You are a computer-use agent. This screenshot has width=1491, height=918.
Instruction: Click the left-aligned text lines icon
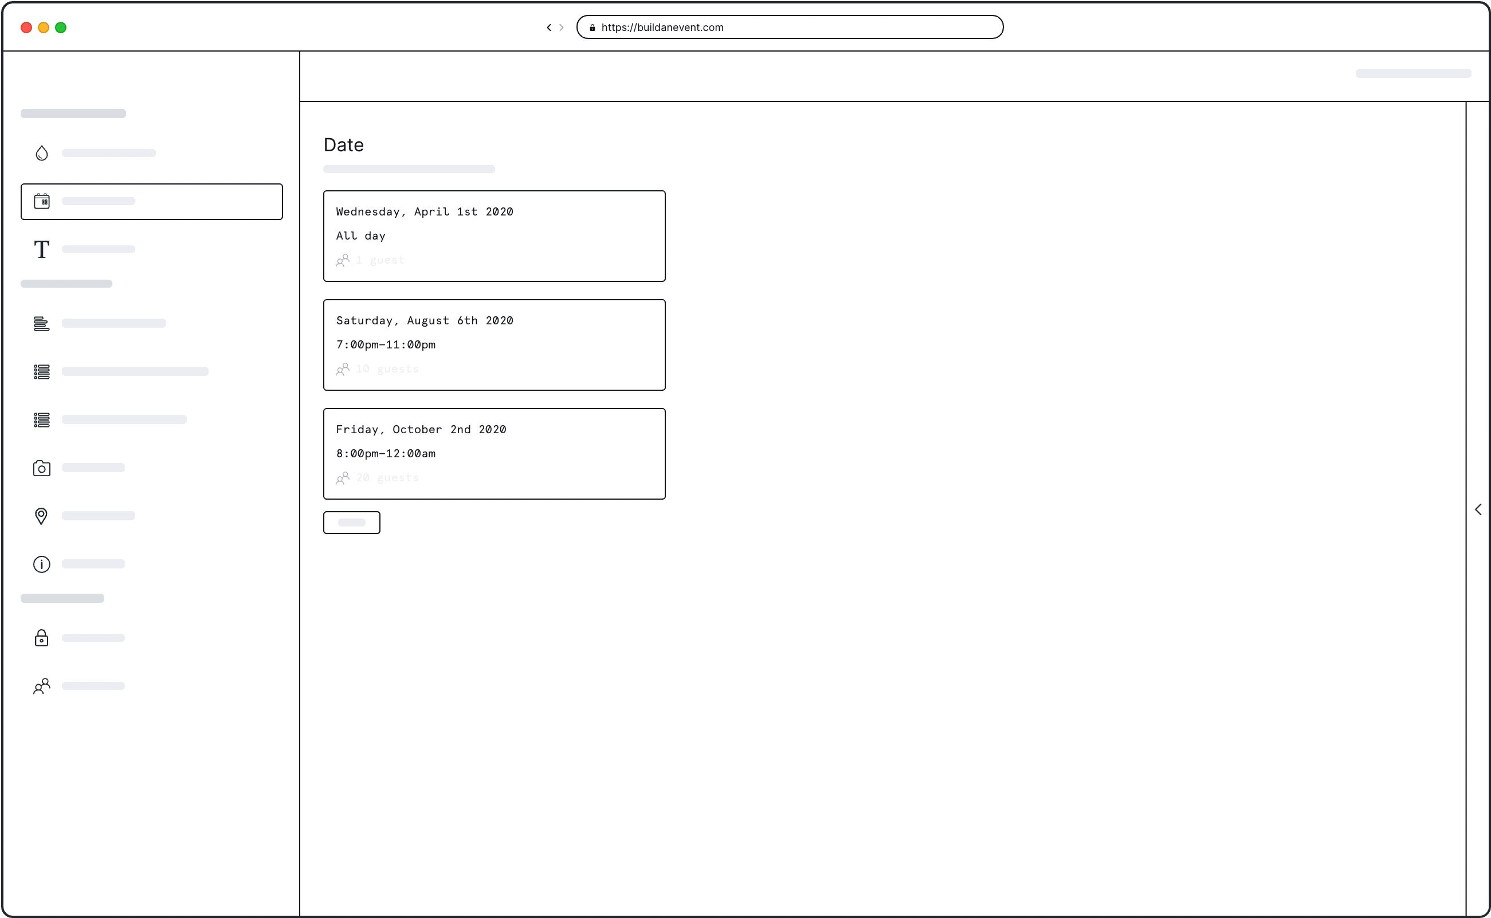click(x=41, y=323)
